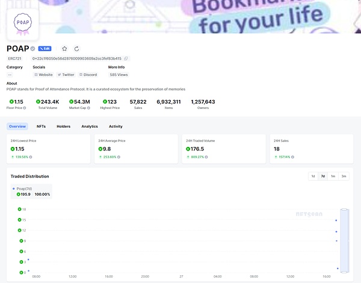This screenshot has width=361, height=283.
Task: Click the Edit button
Action: click(x=45, y=48)
